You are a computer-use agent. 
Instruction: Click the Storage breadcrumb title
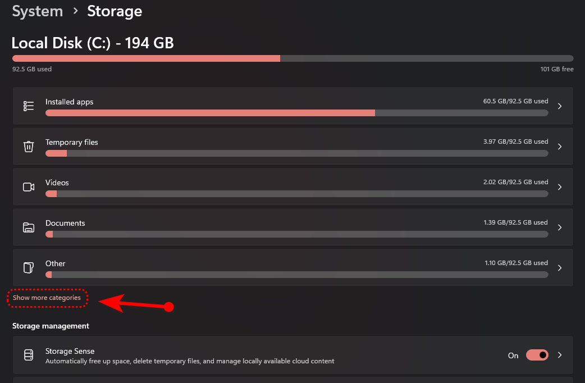115,11
